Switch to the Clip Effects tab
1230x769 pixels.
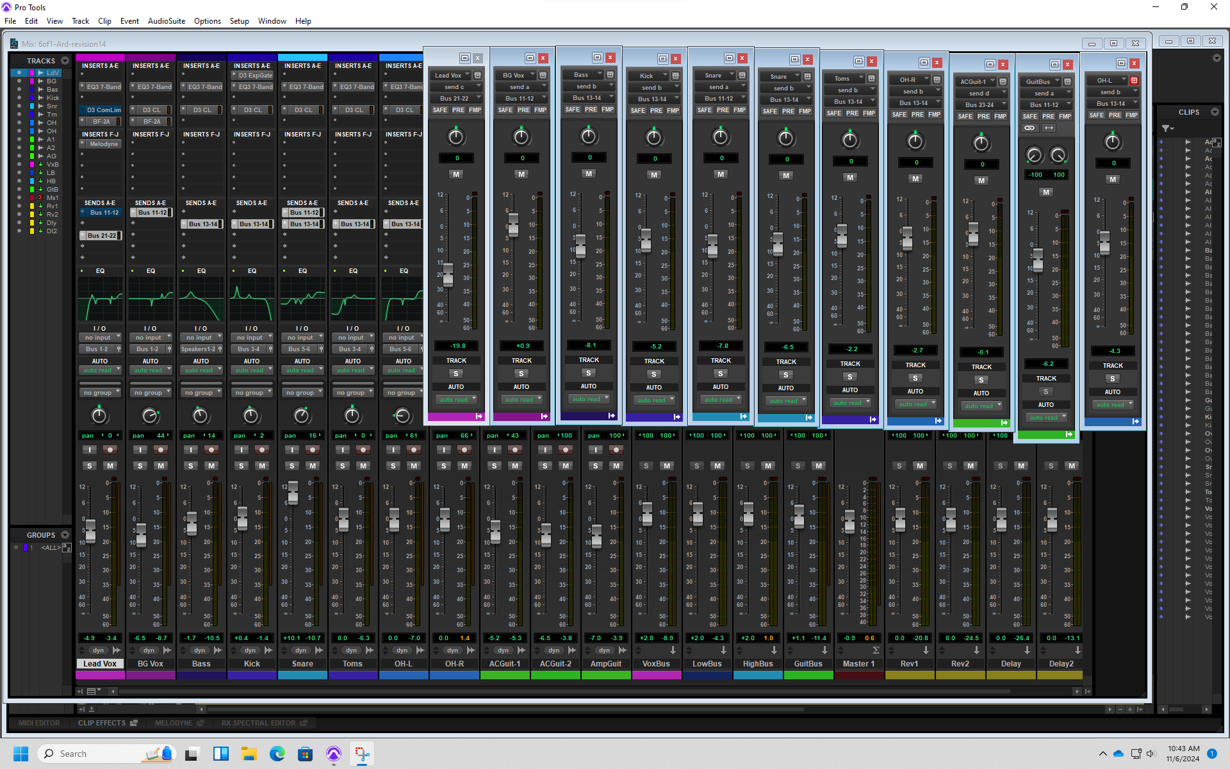pyautogui.click(x=102, y=723)
